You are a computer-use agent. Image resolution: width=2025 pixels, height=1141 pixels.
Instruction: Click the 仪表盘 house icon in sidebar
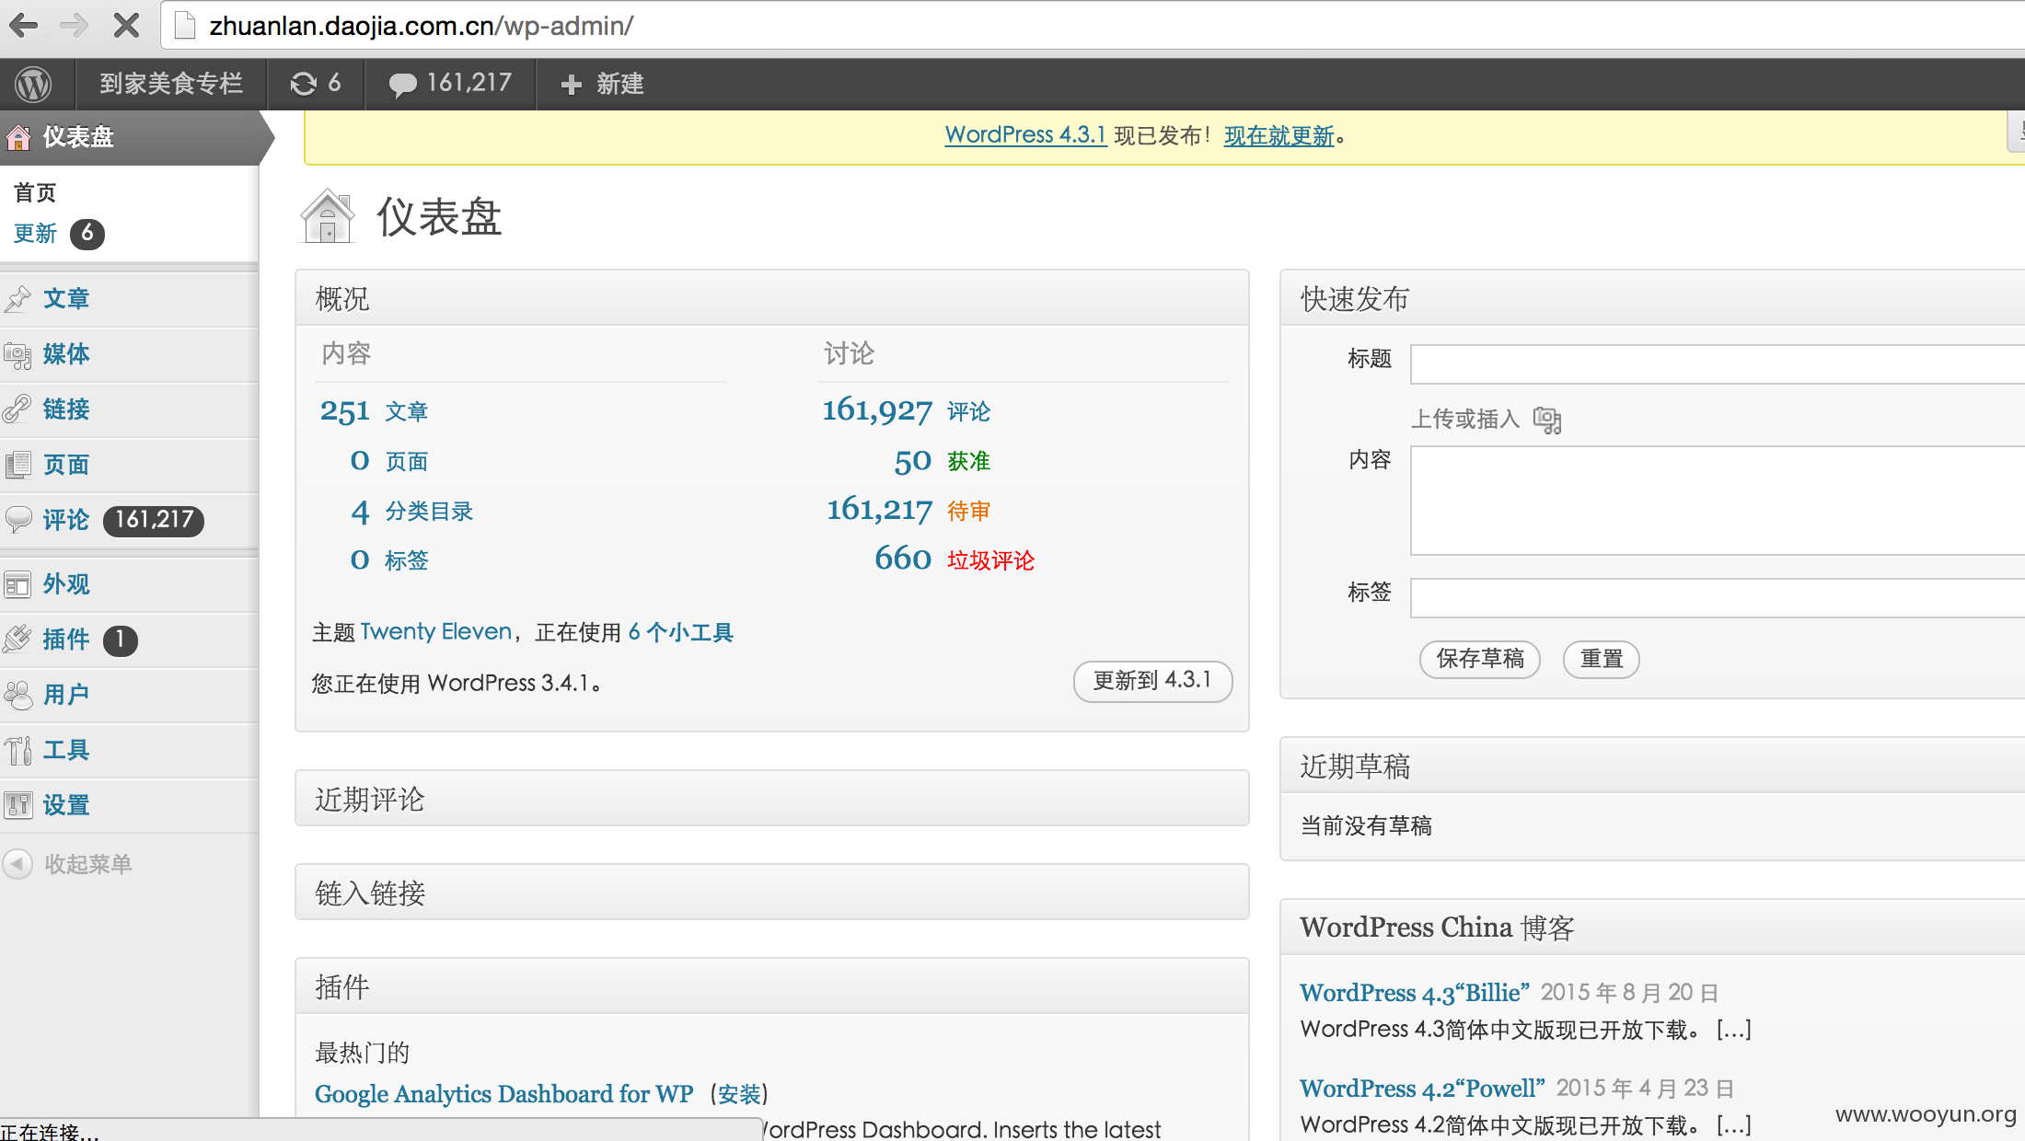click(x=18, y=137)
